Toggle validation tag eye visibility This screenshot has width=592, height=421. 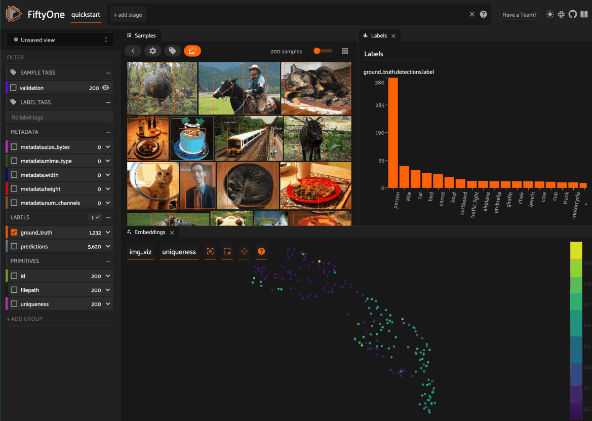[x=106, y=88]
